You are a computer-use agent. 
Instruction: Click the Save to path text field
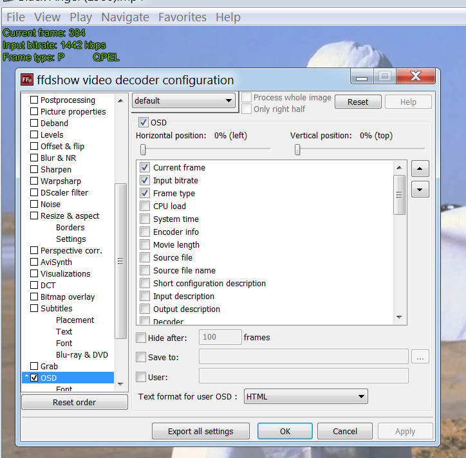pos(304,356)
